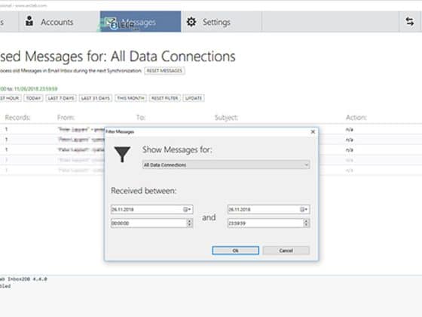
Task: Click the From column header
Action: (x=66, y=118)
